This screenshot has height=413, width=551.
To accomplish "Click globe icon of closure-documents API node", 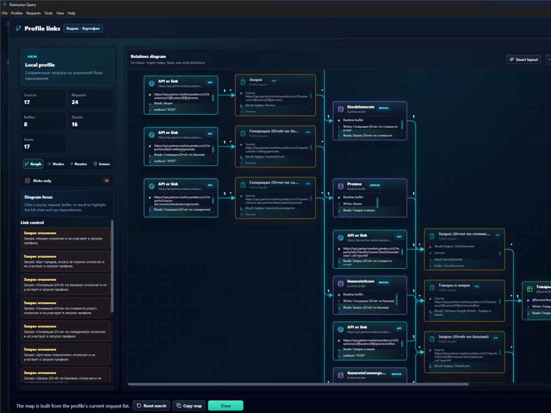I will tap(152, 186).
